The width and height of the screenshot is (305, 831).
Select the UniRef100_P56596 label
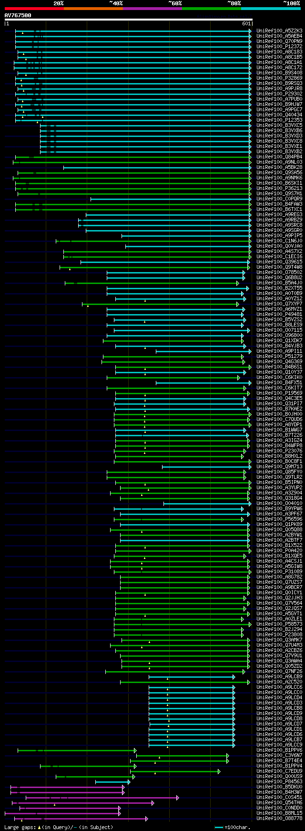pyautogui.click(x=279, y=519)
